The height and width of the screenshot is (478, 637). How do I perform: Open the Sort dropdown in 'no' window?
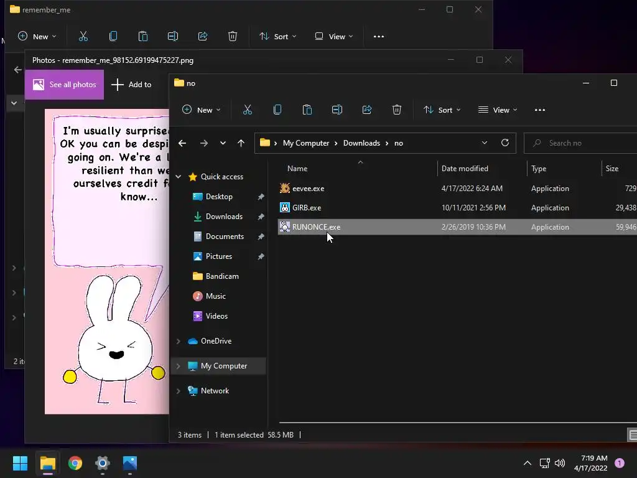442,110
